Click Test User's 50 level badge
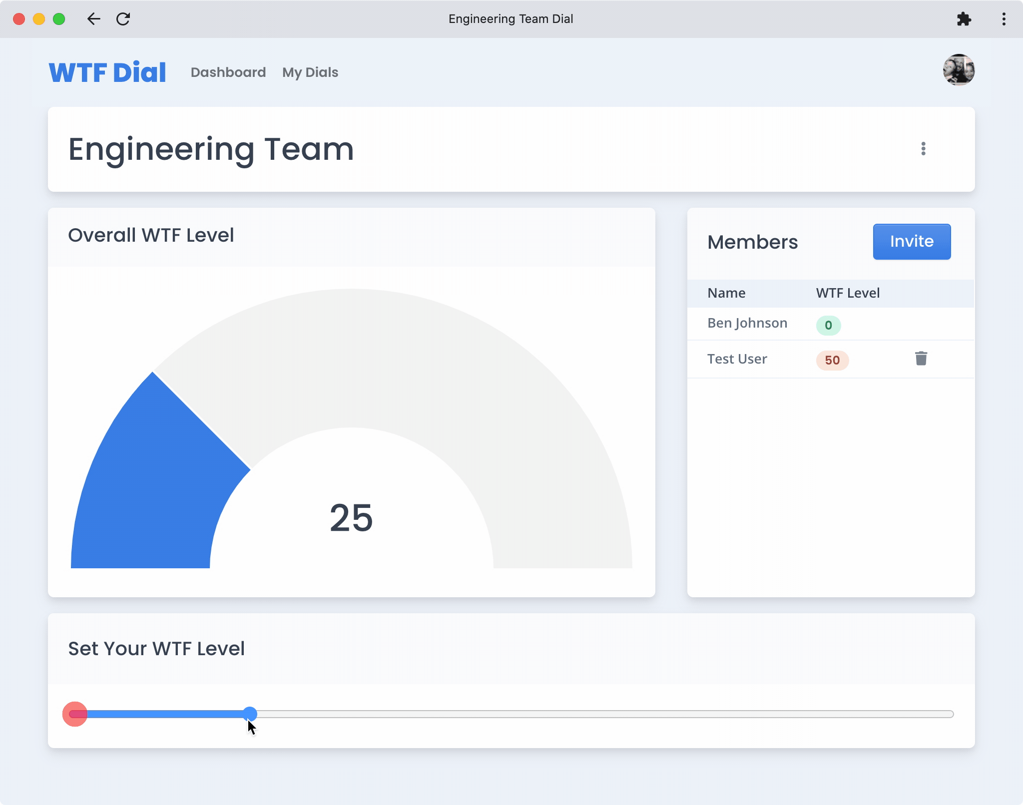This screenshot has height=805, width=1023. [x=832, y=360]
